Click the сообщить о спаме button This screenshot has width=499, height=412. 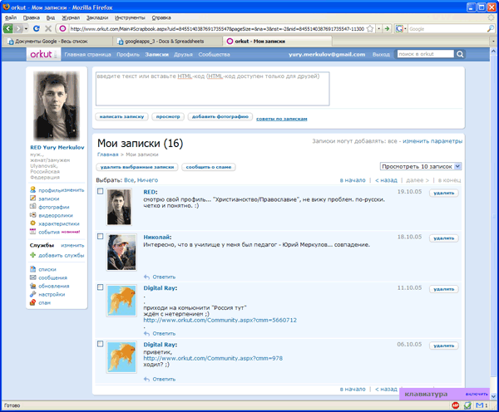tap(209, 167)
